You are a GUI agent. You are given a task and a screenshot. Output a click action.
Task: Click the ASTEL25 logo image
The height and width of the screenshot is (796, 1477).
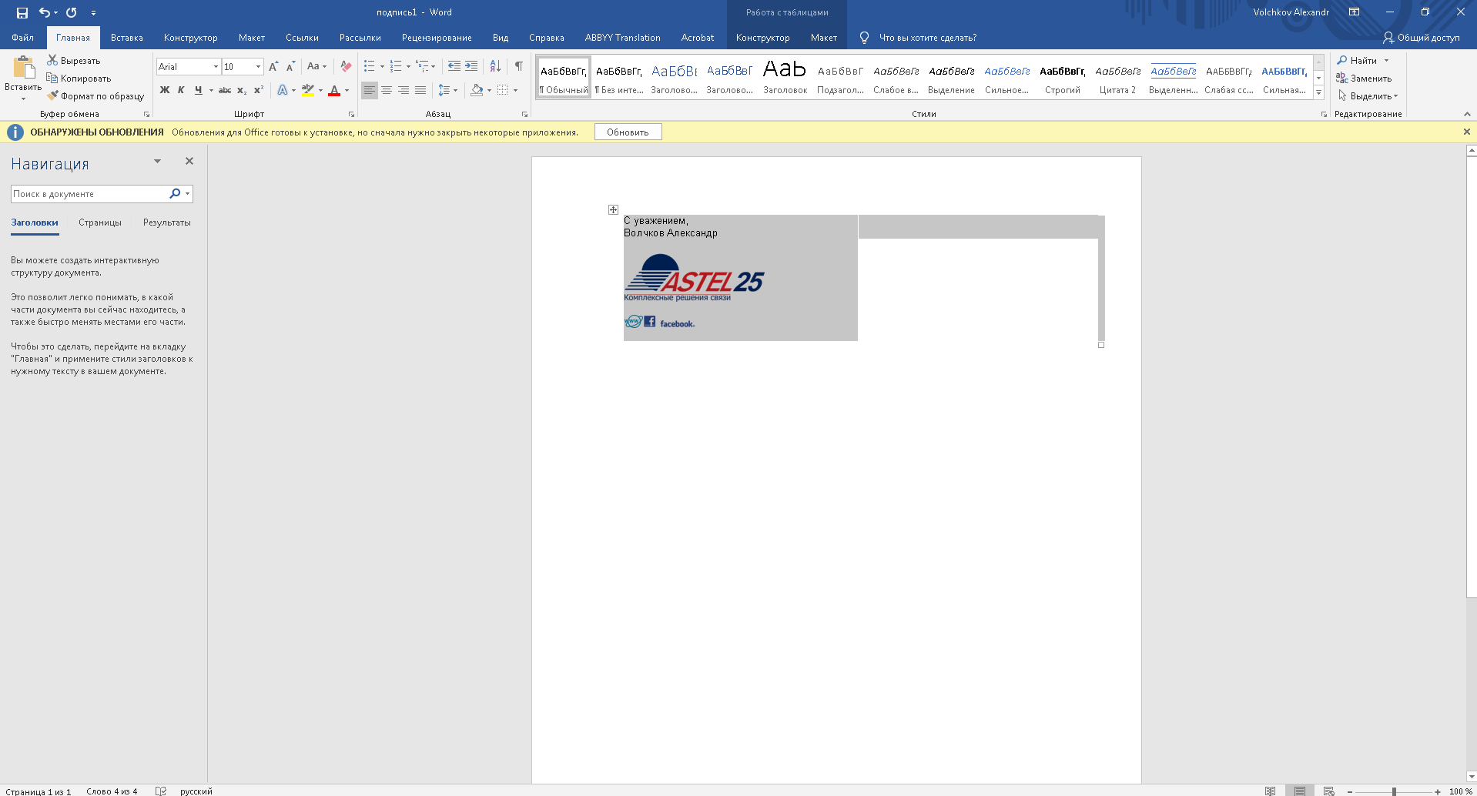[694, 278]
